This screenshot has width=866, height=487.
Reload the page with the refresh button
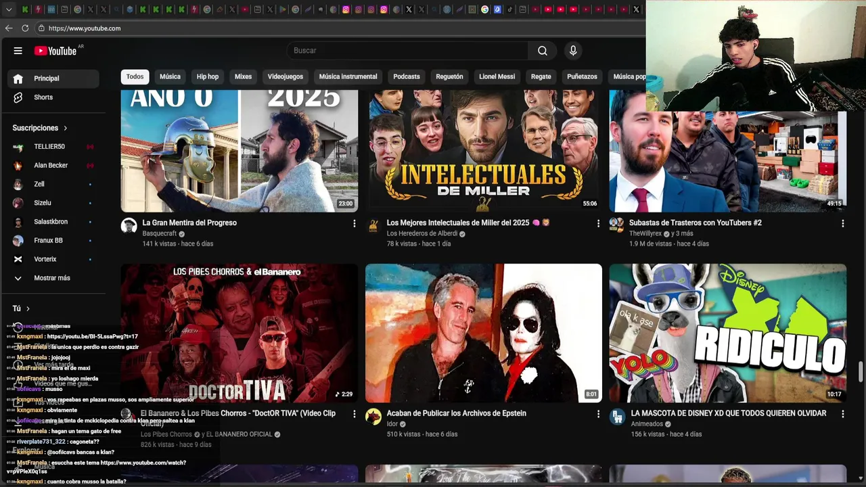point(25,28)
